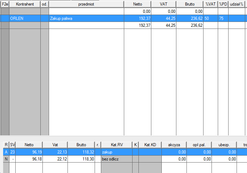Select the 236,62 brutto cell in ORLEN row
Screen dimensions: 247x173
coord(190,18)
